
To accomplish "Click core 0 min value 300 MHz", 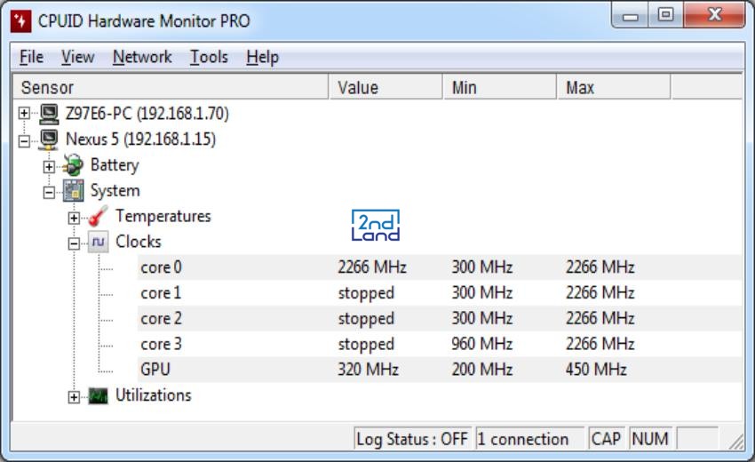I will (482, 267).
